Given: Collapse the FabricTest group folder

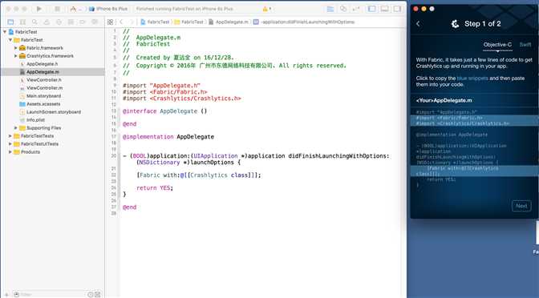Looking at the screenshot, I should point(10,40).
